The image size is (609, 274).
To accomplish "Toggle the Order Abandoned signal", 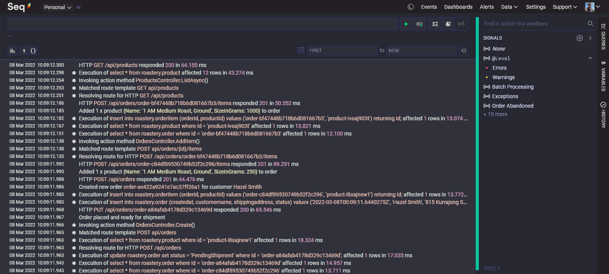I will point(512,106).
